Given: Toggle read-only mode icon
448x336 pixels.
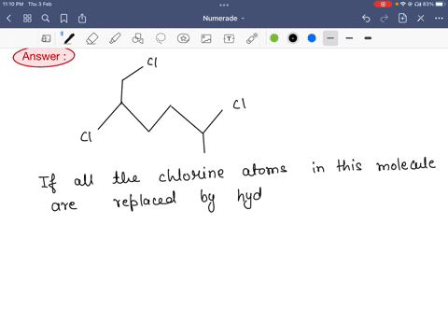Looking at the screenshot, I should click(46, 38).
